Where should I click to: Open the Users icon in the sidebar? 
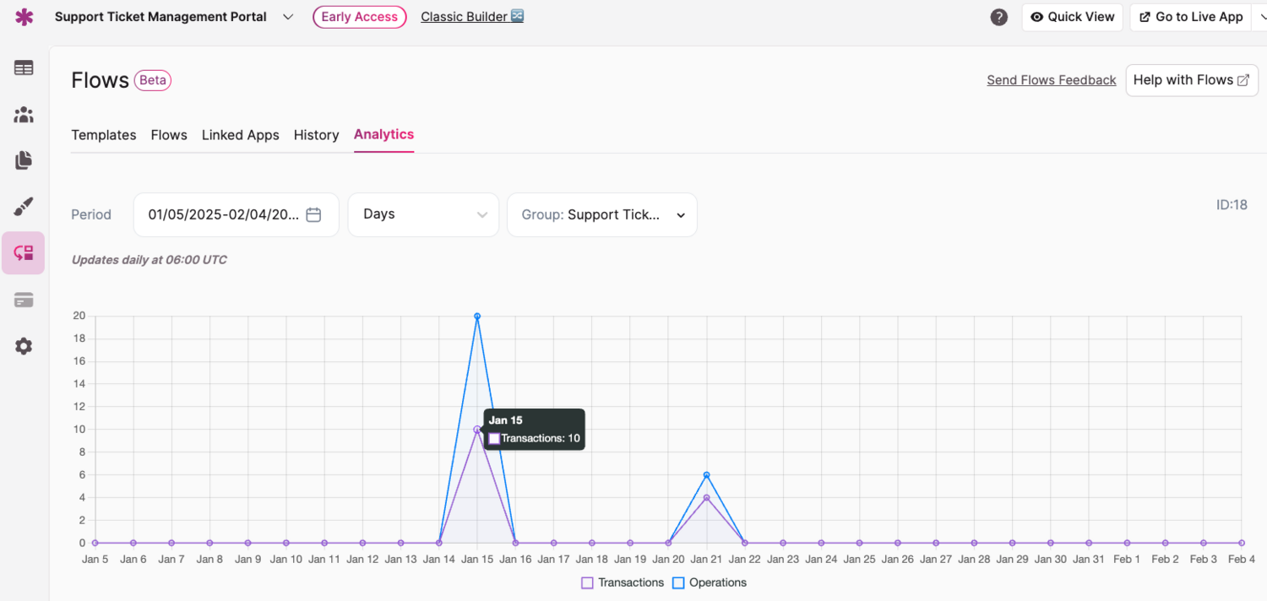point(24,115)
